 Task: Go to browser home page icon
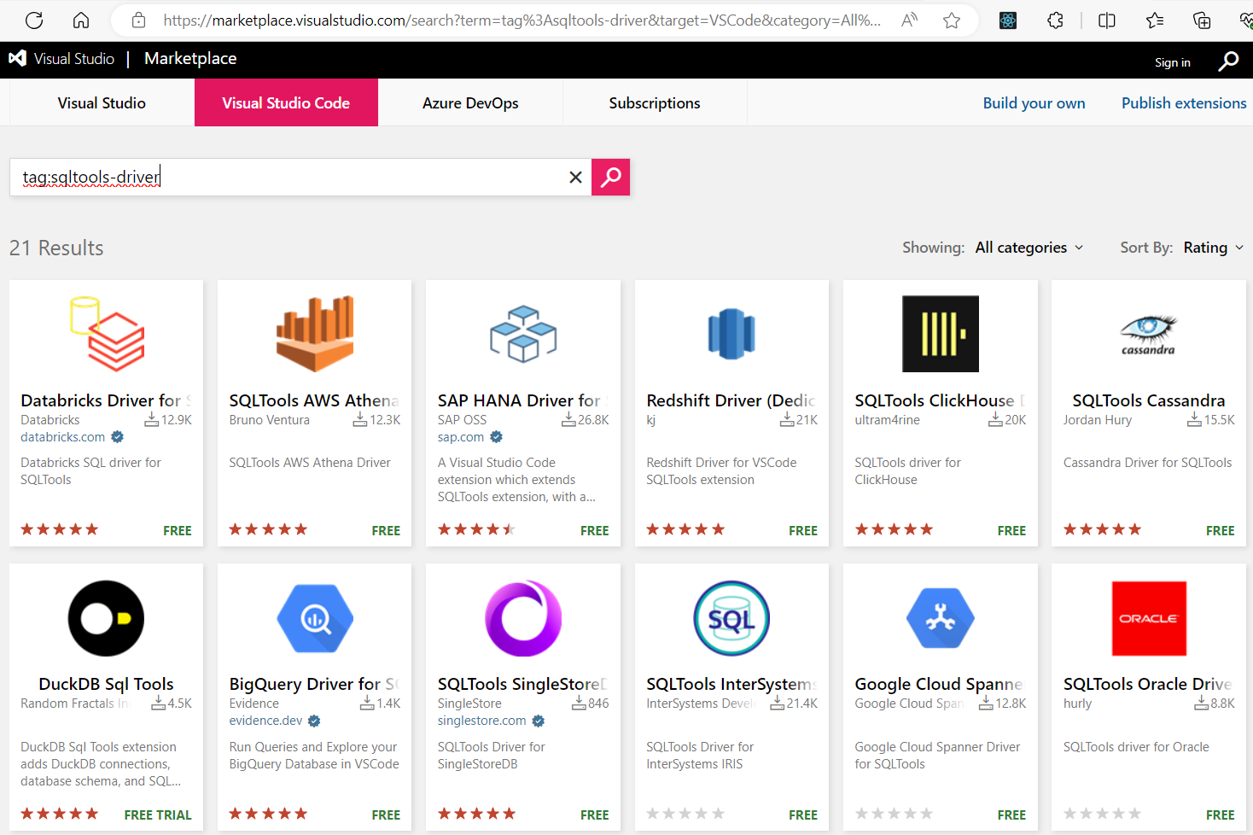(x=81, y=20)
